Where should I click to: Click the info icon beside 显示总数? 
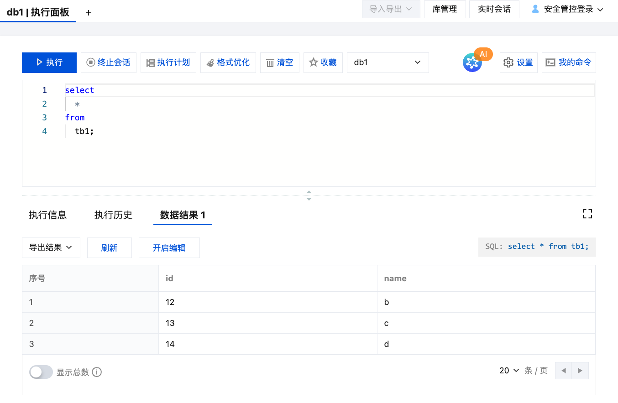click(x=97, y=372)
